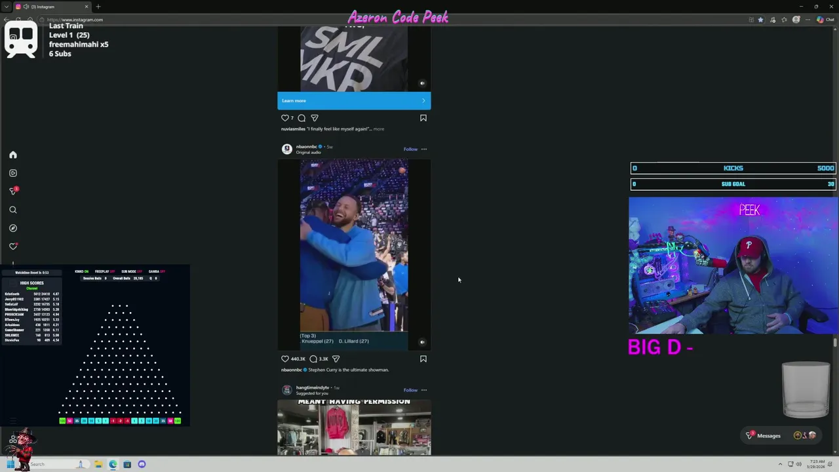Open a new browser tab
The width and height of the screenshot is (839, 472).
(98, 7)
